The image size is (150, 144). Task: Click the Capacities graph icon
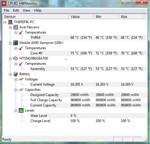coord(21,90)
